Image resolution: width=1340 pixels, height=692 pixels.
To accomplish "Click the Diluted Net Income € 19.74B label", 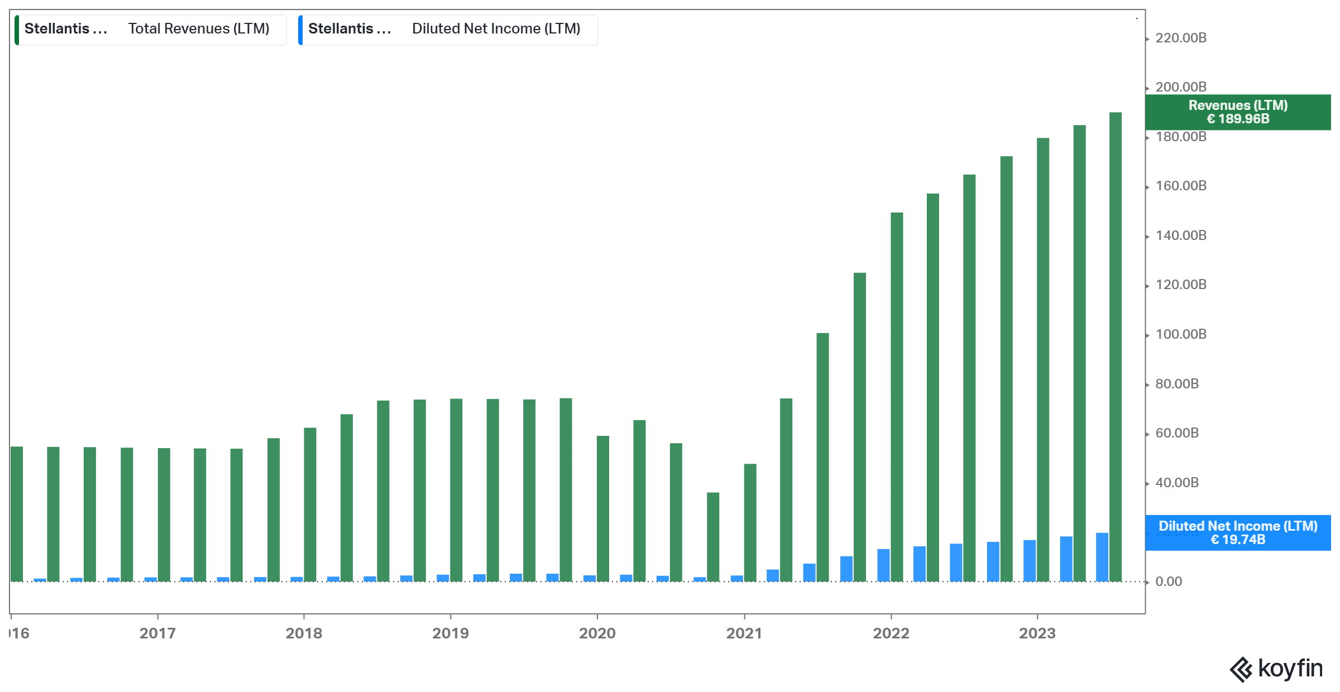I will (x=1237, y=533).
